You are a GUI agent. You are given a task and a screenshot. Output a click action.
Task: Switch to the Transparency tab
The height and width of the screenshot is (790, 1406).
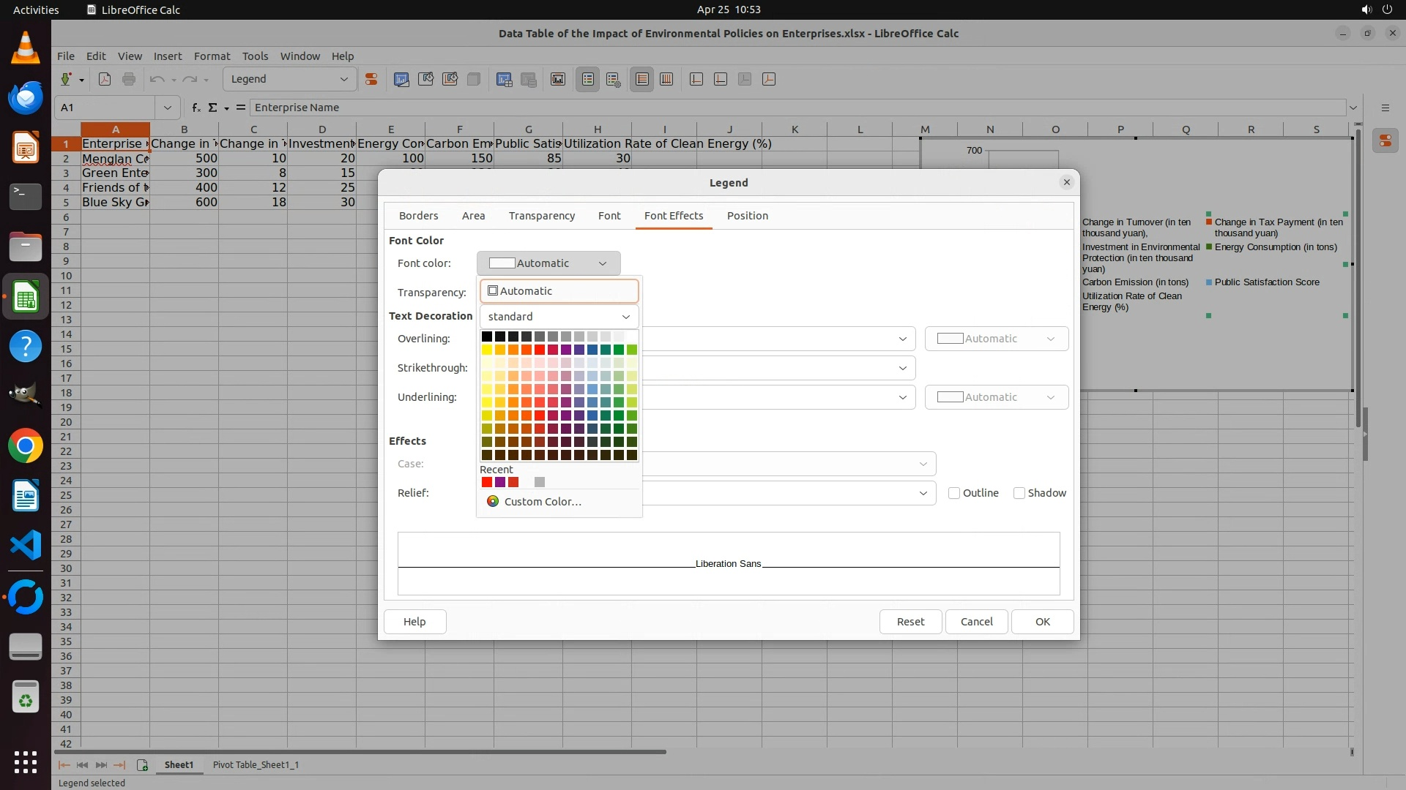541,216
